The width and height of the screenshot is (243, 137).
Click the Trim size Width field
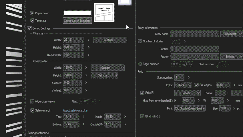pyautogui.click(x=73, y=40)
